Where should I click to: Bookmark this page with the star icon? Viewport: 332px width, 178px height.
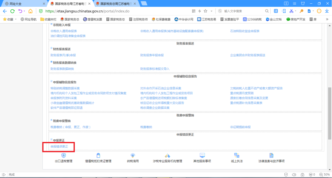click(205, 11)
